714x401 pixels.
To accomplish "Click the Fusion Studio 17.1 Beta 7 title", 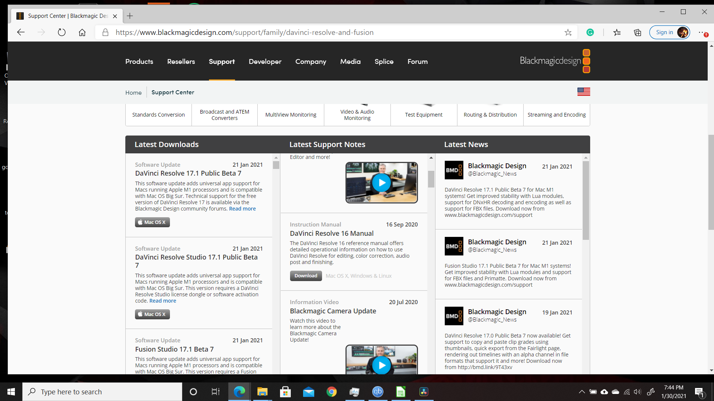I will (174, 349).
